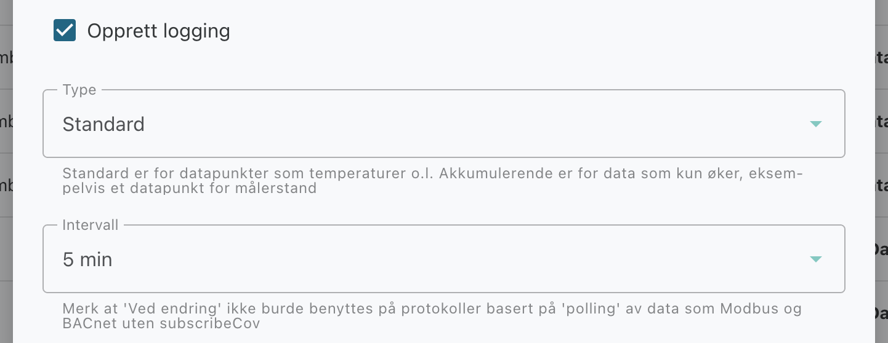
Task: Click the dimmed background right of dialog
Action: 881,172
